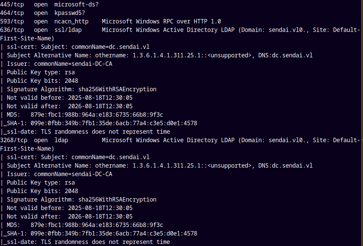Click "Not valid after" date under port 636
Screen dimensions: 363x246
(100, 106)
